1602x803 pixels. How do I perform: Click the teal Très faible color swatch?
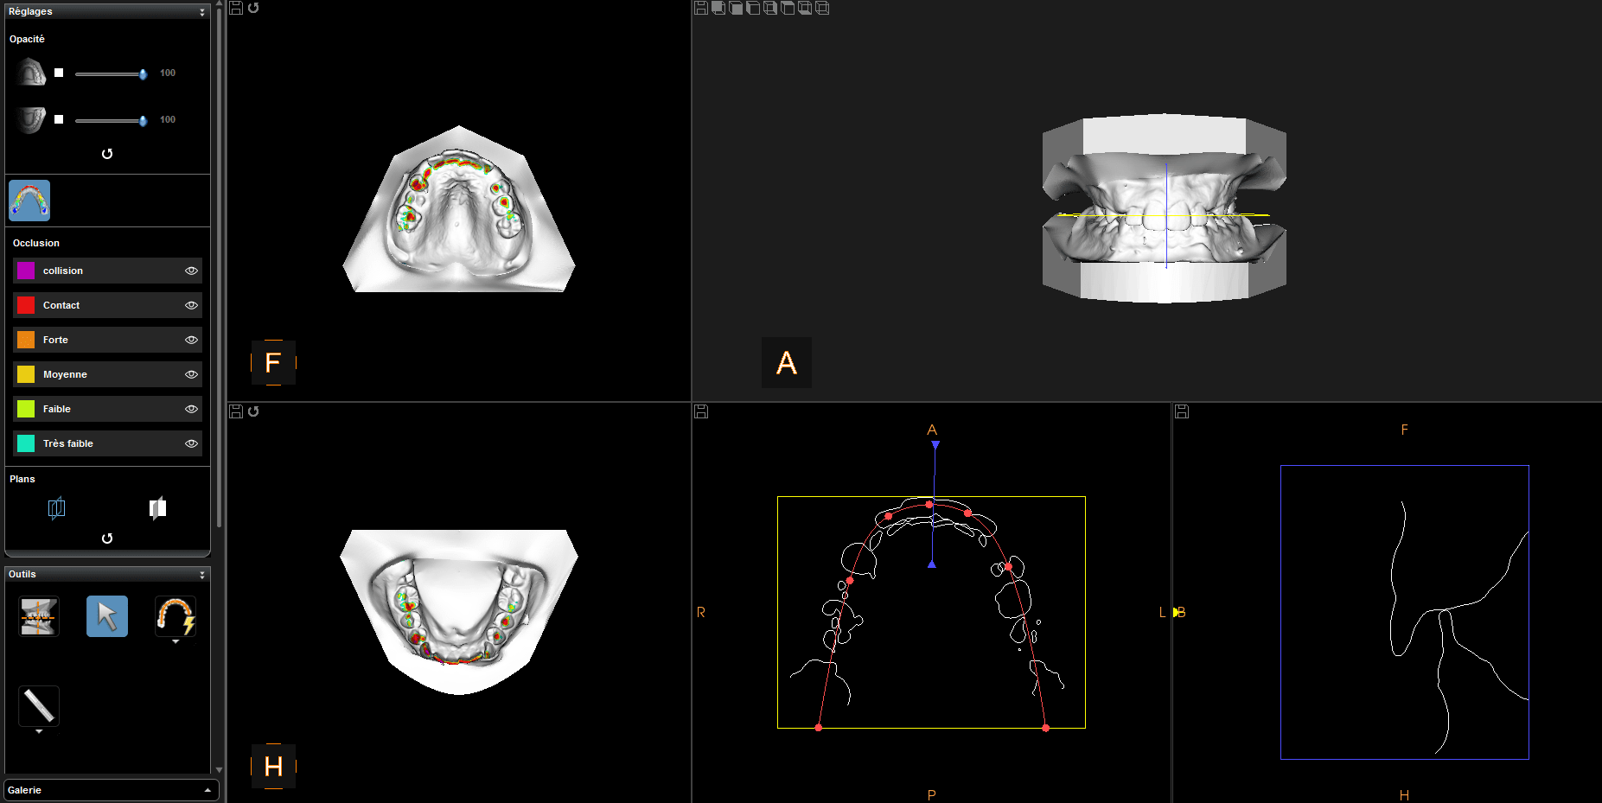pos(26,443)
